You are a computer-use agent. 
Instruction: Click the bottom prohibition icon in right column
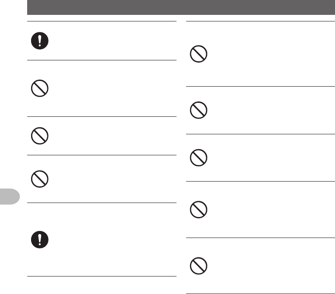pyautogui.click(x=198, y=266)
